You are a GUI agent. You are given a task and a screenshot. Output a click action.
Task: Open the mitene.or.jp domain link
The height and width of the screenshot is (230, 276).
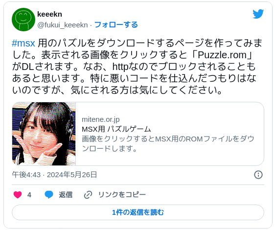coord(101,119)
